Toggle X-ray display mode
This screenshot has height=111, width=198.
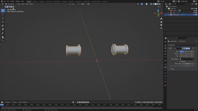(151, 4)
